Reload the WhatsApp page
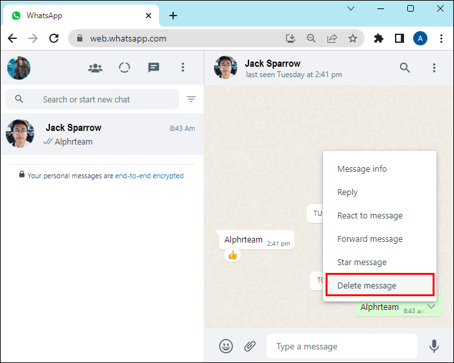This screenshot has width=454, height=363. [54, 38]
